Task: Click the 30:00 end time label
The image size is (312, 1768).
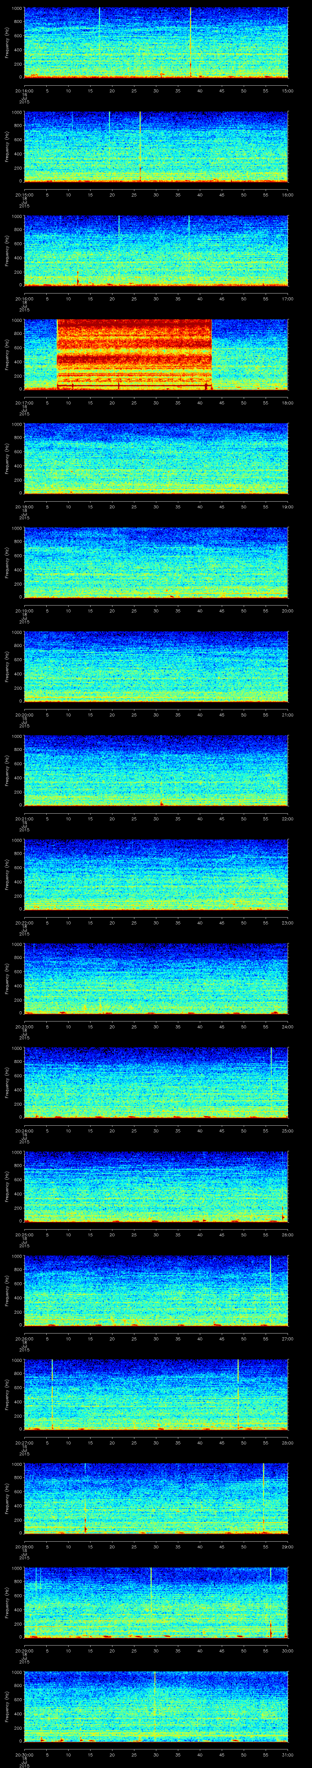Action: point(288,1650)
